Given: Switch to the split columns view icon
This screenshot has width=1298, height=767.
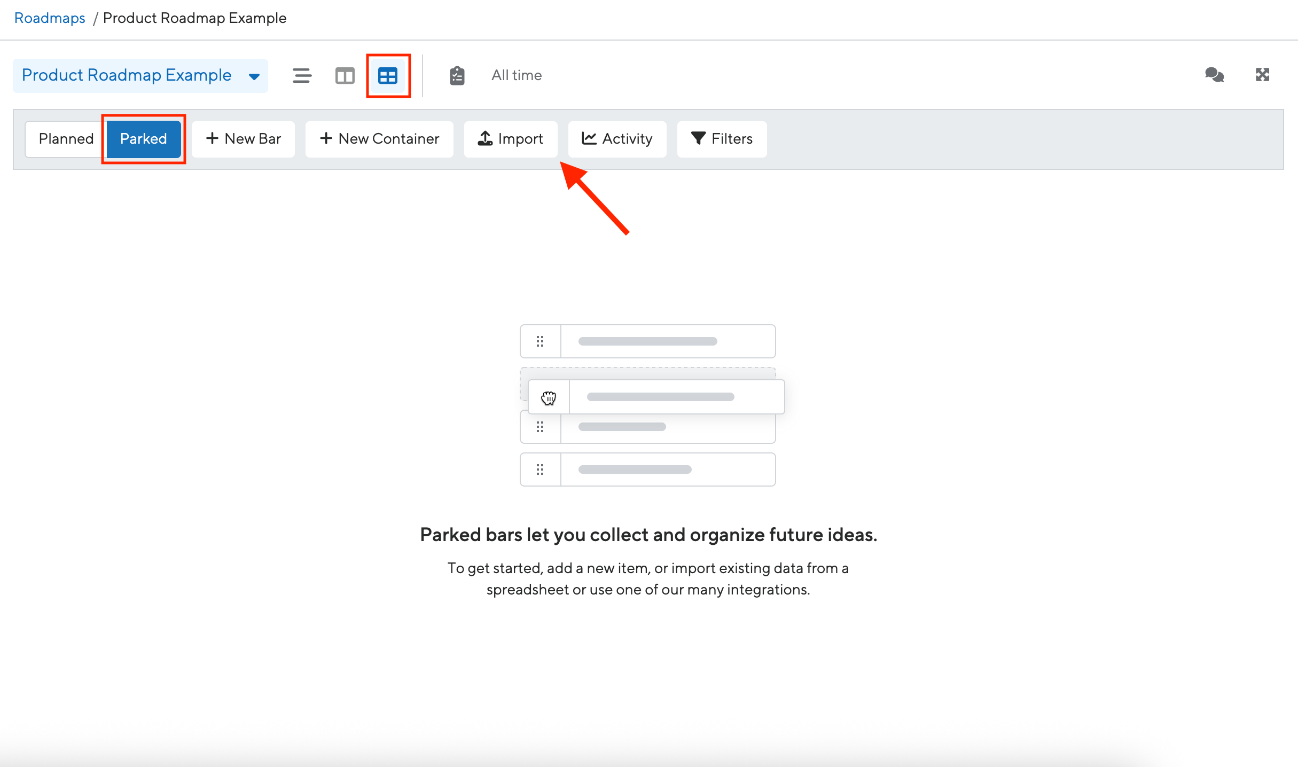Looking at the screenshot, I should click(345, 75).
